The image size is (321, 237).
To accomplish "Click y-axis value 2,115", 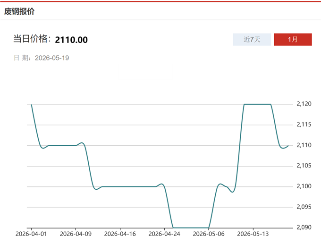I will tap(304, 124).
